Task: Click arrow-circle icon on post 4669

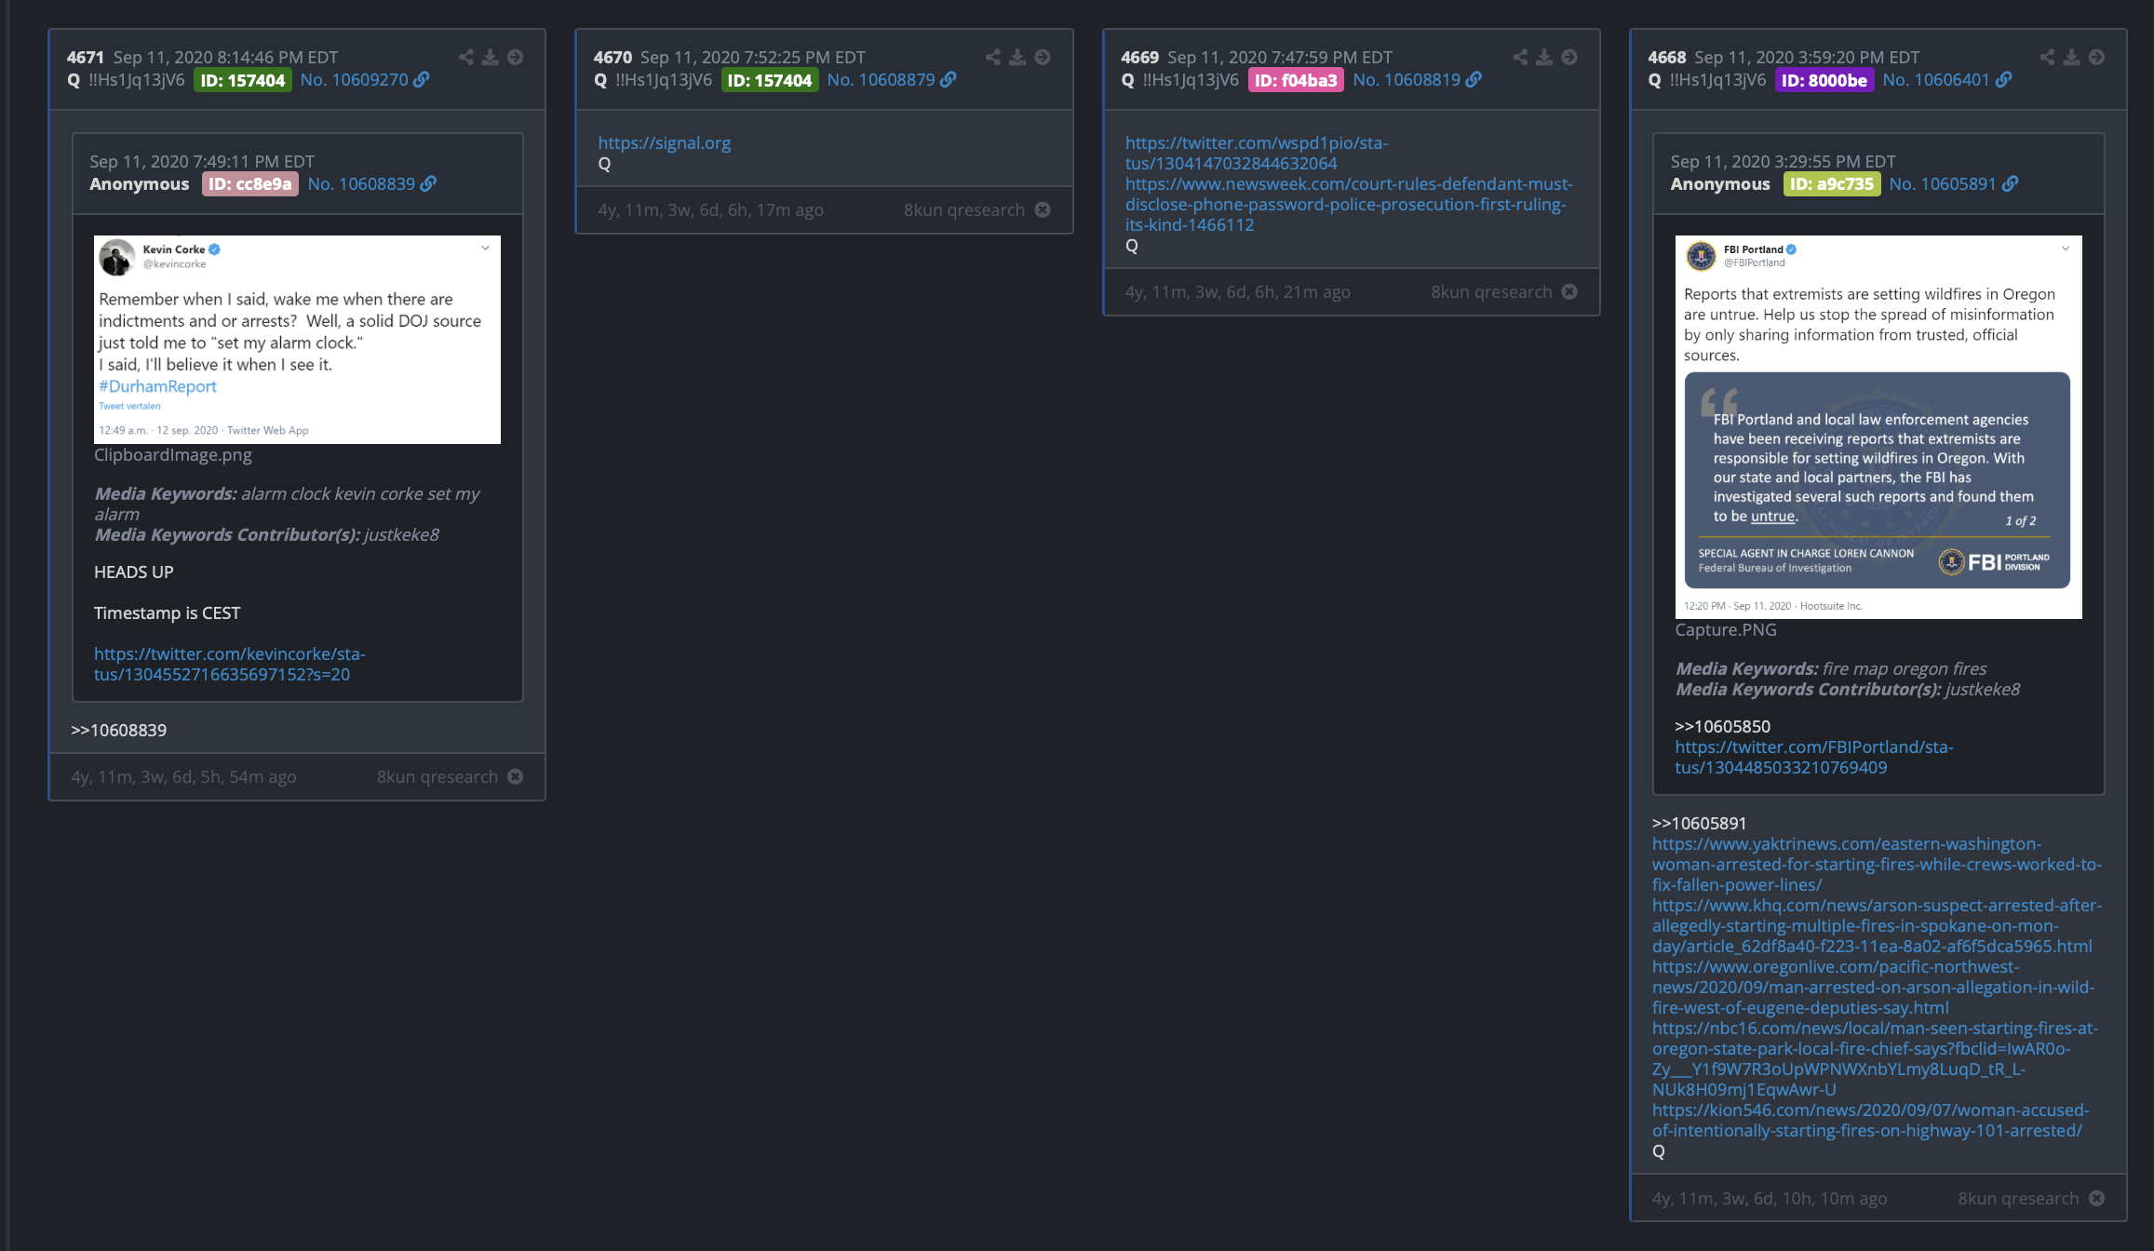Action: pos(1569,57)
